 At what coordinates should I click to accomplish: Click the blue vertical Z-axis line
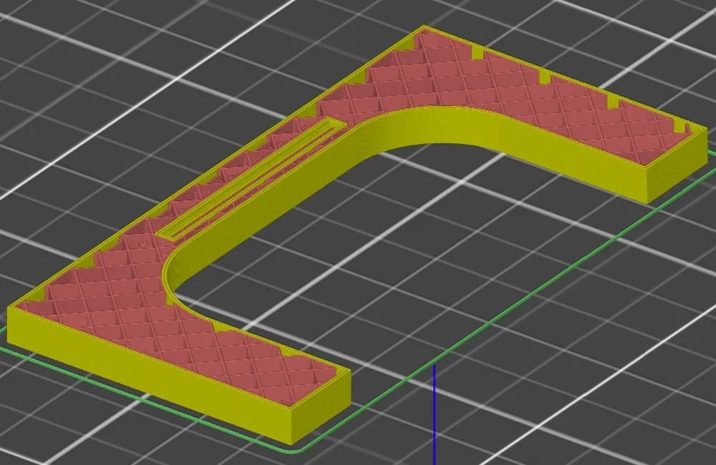pos(435,414)
